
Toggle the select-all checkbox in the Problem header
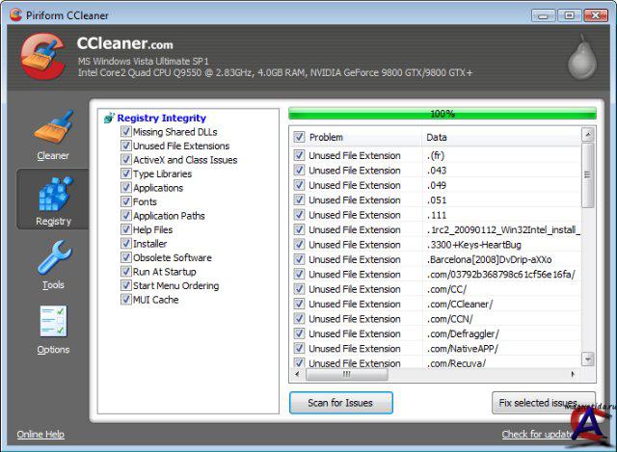pyautogui.click(x=299, y=137)
